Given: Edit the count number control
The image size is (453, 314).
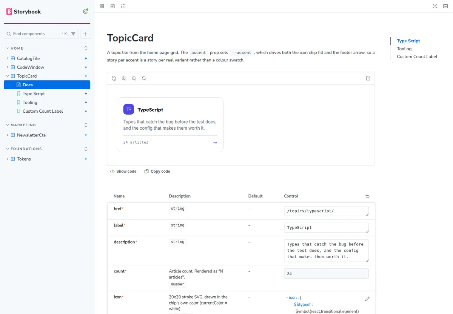Looking at the screenshot, I should 326,274.
